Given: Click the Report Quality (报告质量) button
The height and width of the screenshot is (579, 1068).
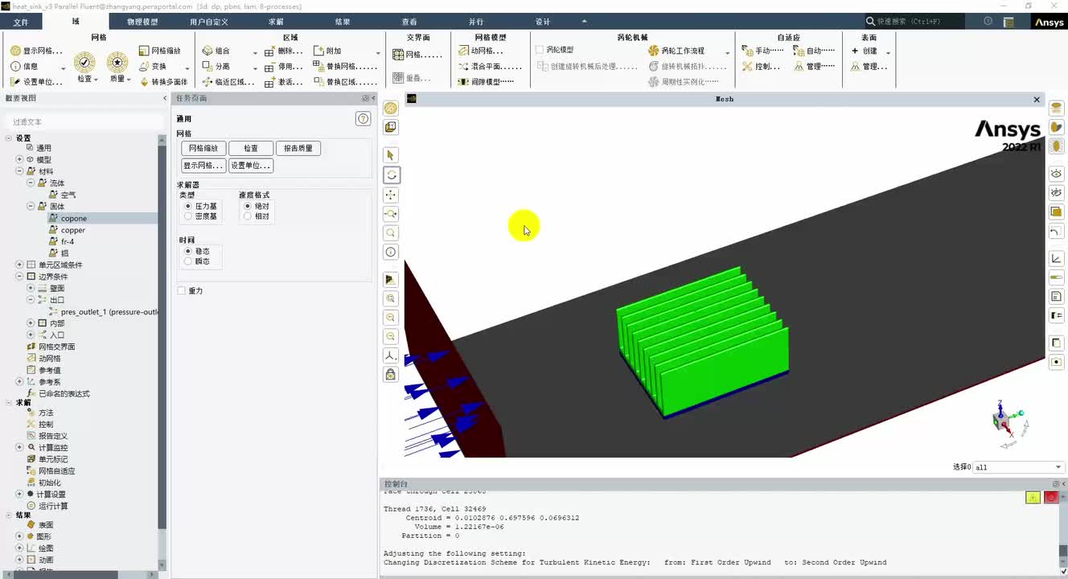Looking at the screenshot, I should tap(298, 149).
